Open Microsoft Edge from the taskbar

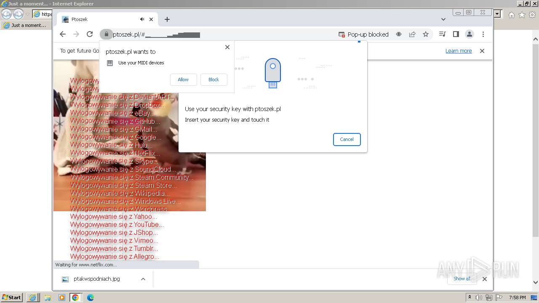pos(90,298)
